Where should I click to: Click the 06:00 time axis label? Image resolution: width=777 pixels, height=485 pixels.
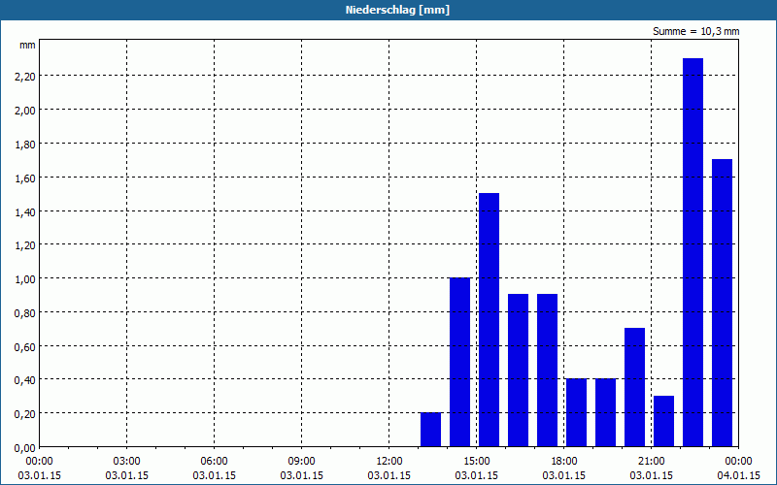(x=214, y=462)
